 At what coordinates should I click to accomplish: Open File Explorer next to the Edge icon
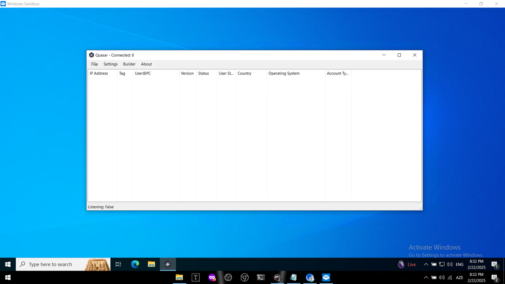click(151, 264)
